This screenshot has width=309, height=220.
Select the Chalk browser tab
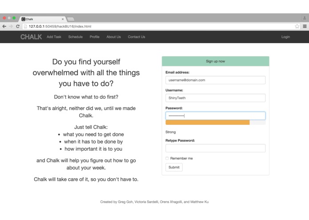click(x=42, y=19)
